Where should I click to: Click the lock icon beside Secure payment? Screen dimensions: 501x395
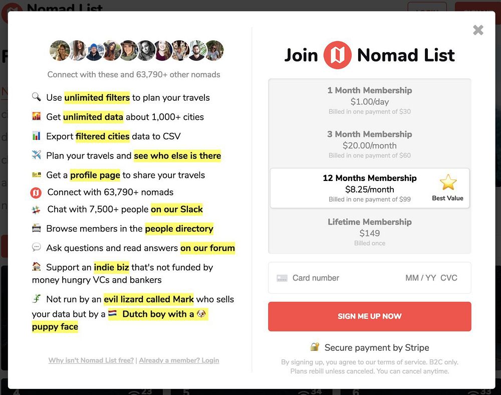(x=315, y=347)
